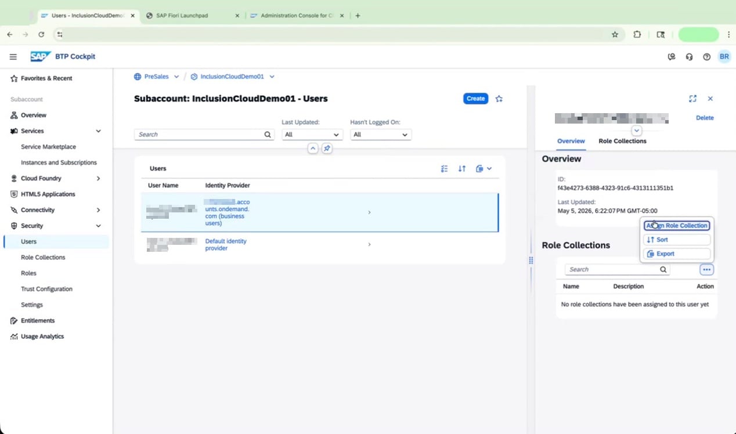This screenshot has width=736, height=434.
Task: Open the Hasn't Logged On dropdown
Action: coord(381,135)
